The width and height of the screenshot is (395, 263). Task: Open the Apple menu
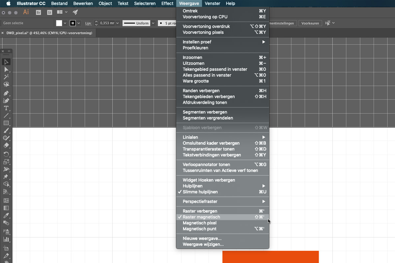(8, 3)
